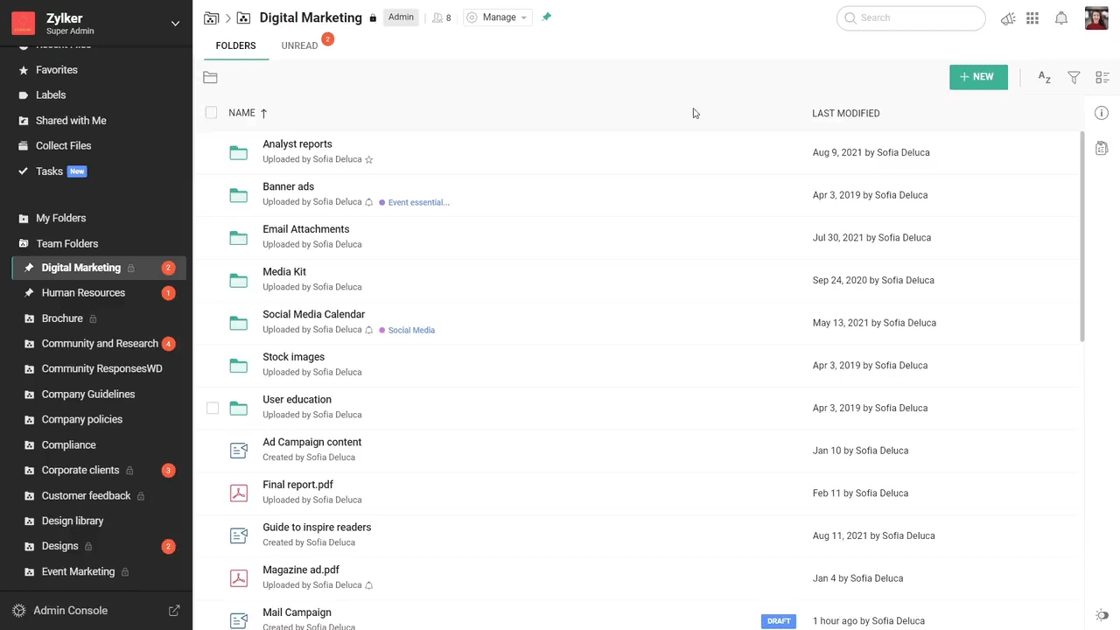Check the User education row checkbox
1120x630 pixels.
tap(213, 408)
